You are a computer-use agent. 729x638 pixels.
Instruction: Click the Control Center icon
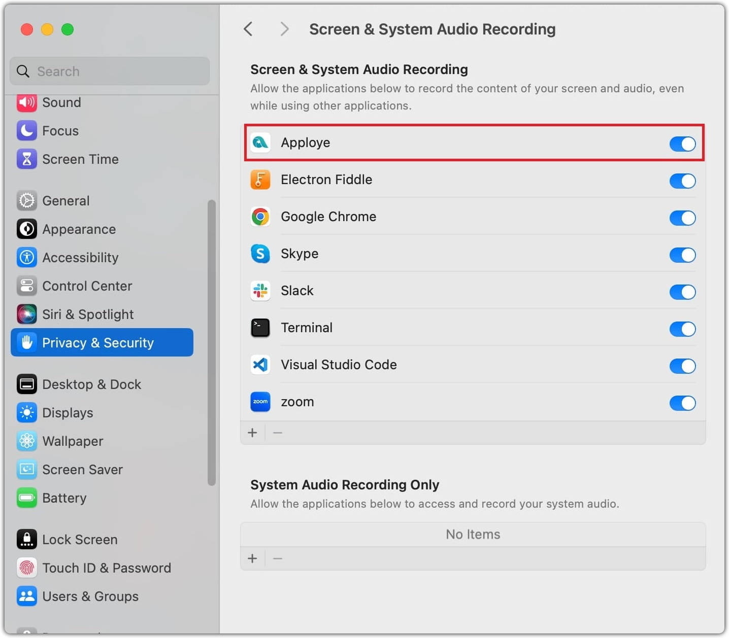[27, 286]
